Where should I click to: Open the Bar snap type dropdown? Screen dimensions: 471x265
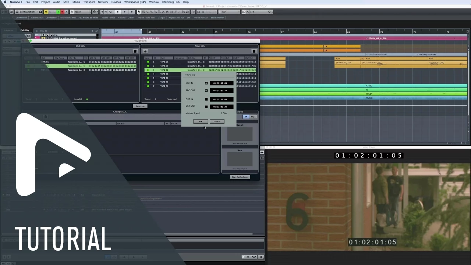229,12
